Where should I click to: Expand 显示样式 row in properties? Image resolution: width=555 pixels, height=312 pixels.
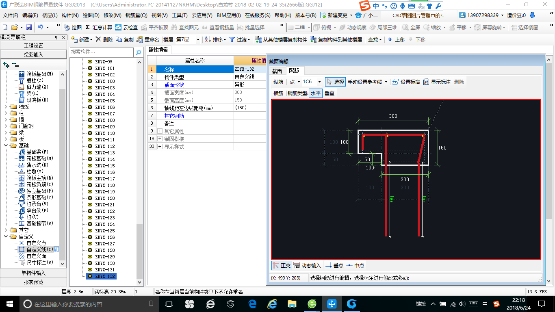coord(160,147)
